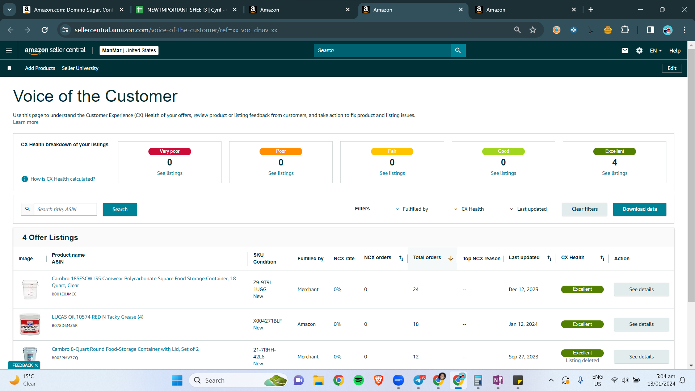Open the EN language dropdown
The height and width of the screenshot is (391, 695).
656,51
